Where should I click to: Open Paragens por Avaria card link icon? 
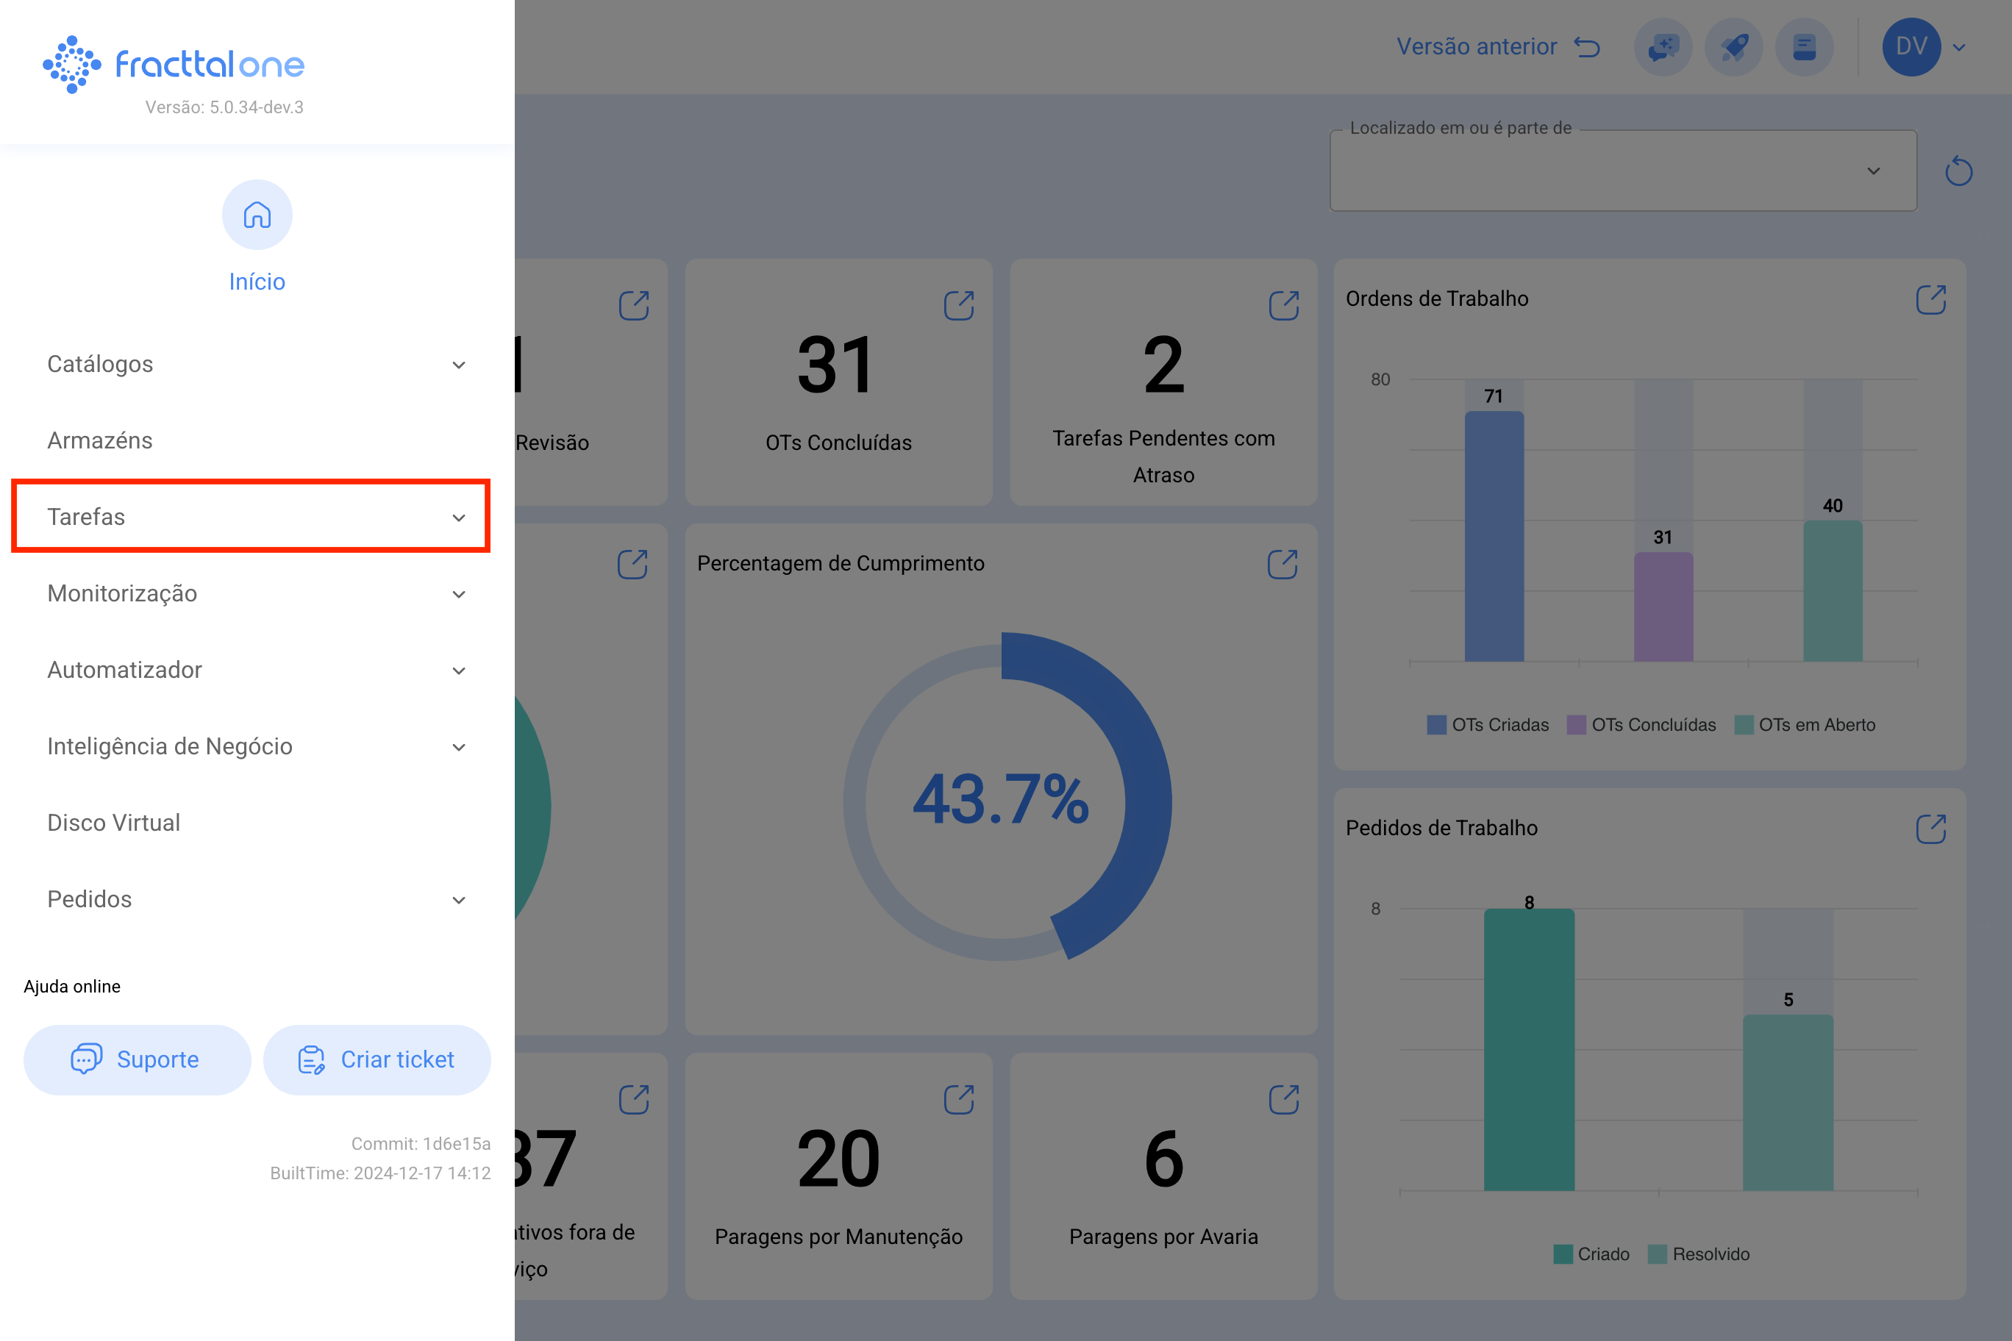pyautogui.click(x=1283, y=1099)
